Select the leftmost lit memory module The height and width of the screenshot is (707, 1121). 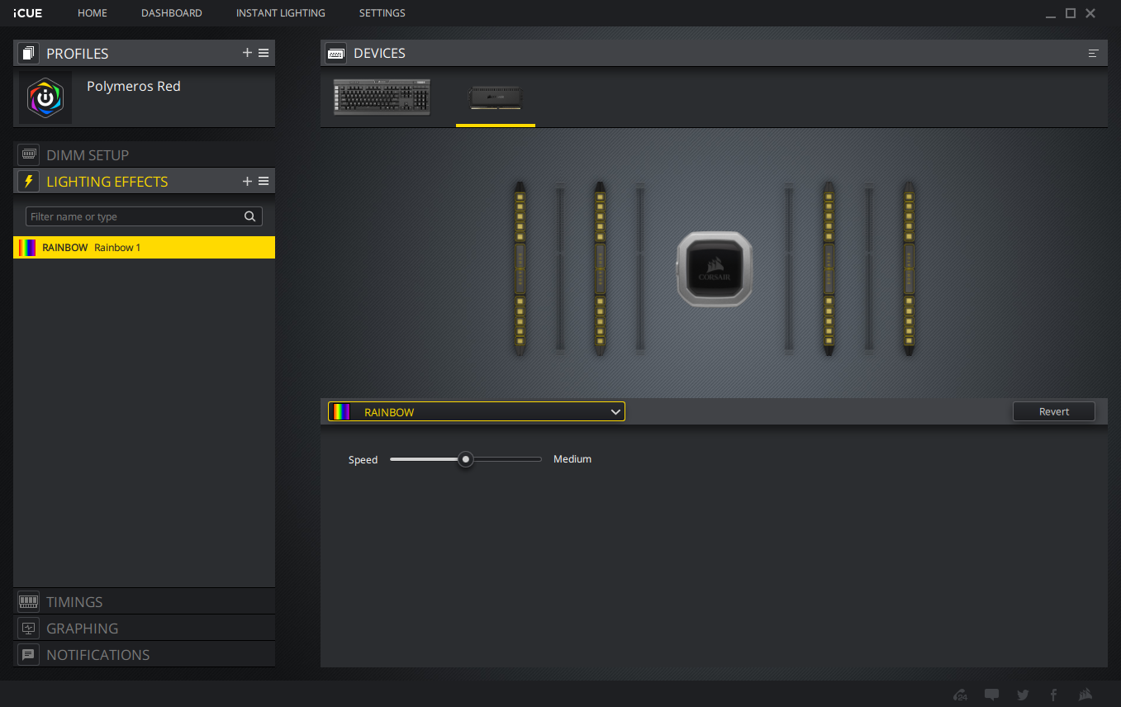(x=520, y=269)
